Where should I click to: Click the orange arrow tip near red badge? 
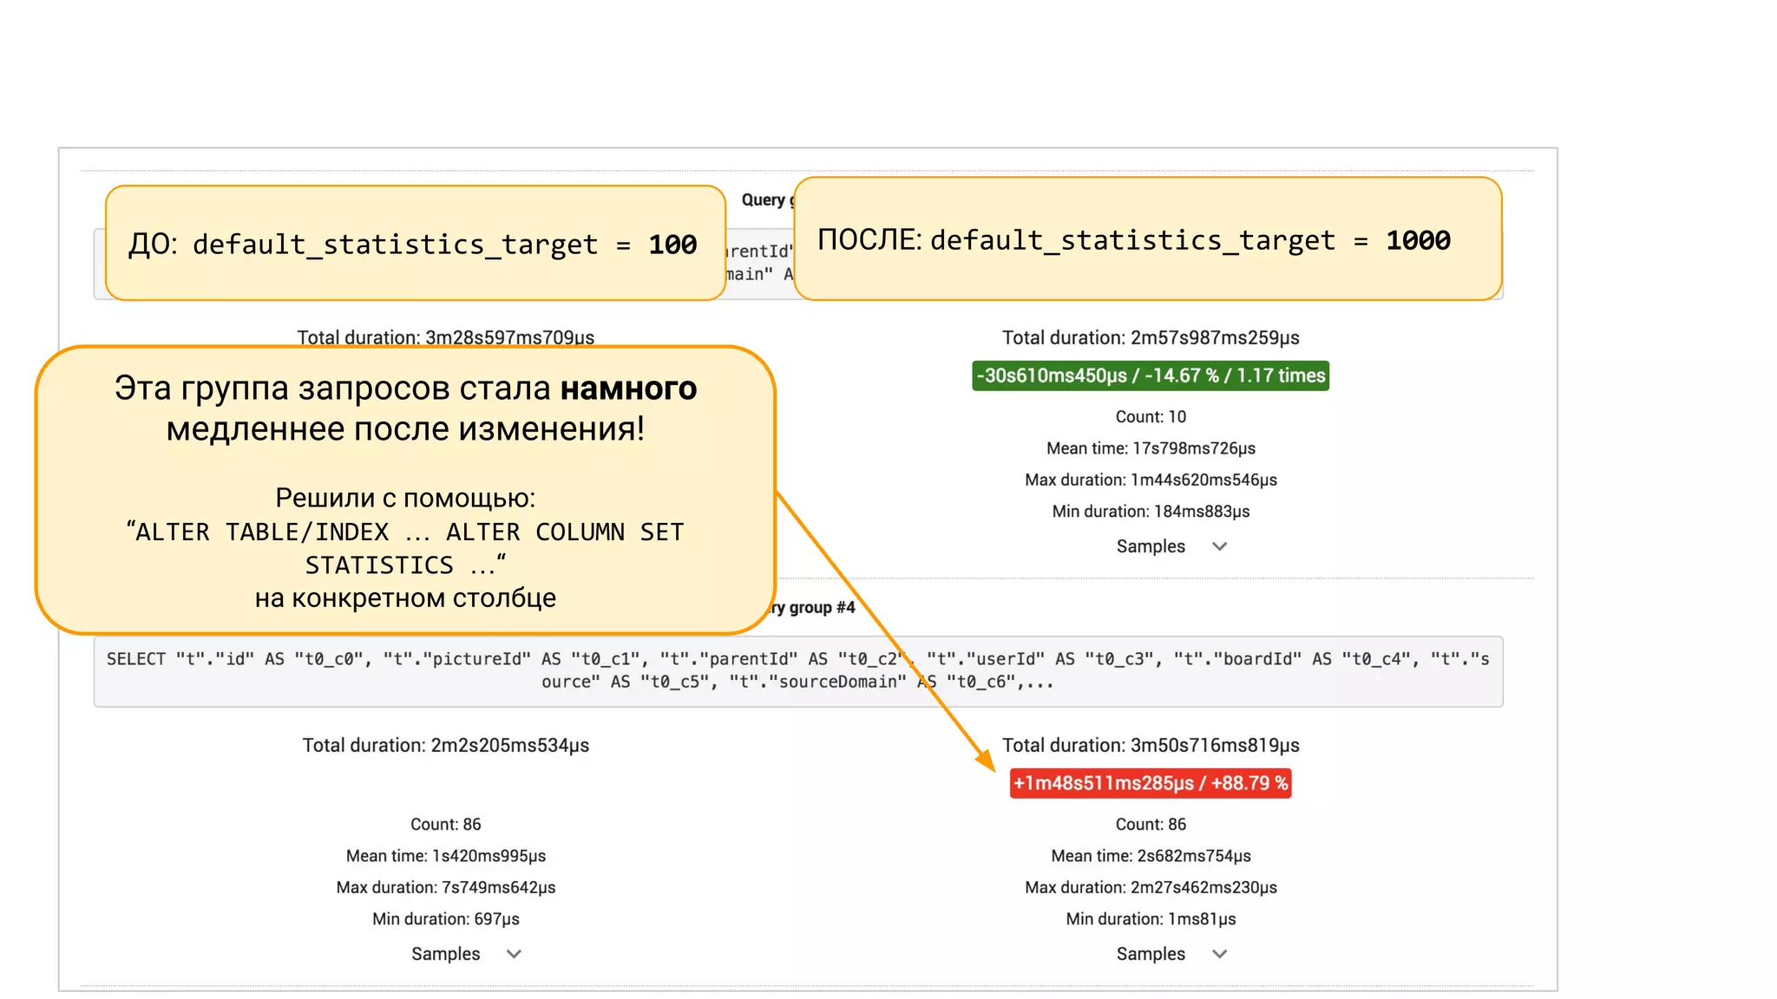point(989,766)
